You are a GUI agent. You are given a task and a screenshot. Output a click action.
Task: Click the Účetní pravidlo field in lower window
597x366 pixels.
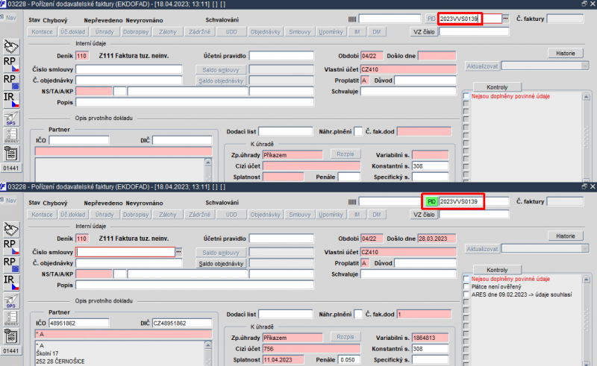281,239
